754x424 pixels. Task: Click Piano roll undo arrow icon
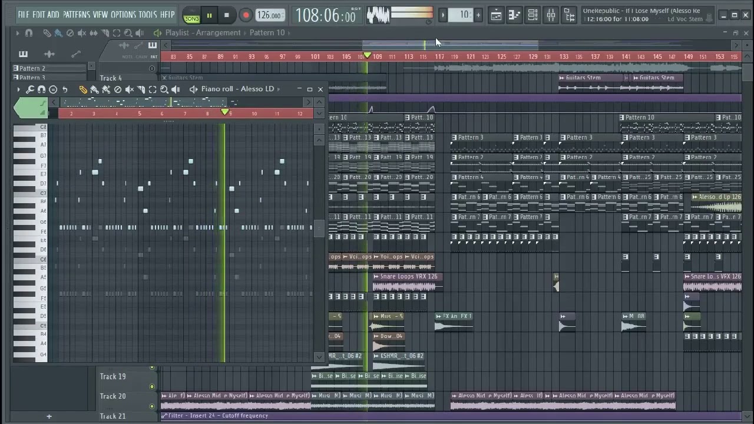pyautogui.click(x=65, y=90)
